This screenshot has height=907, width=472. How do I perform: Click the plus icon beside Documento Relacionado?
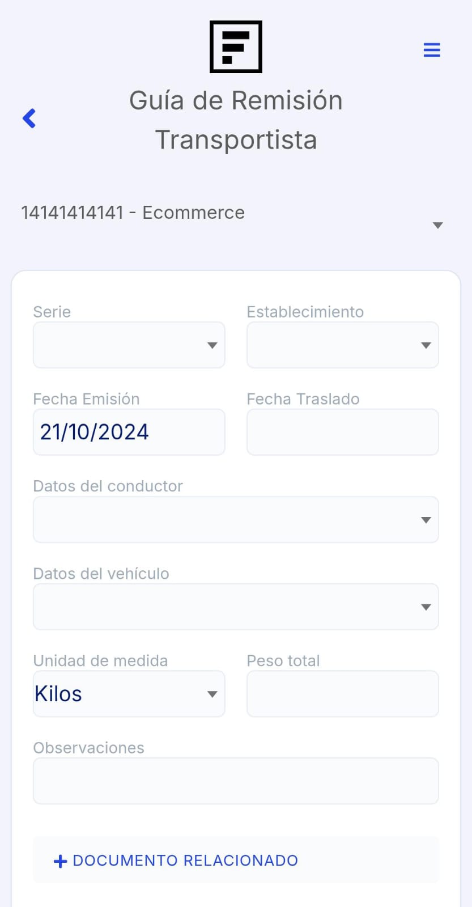click(60, 861)
